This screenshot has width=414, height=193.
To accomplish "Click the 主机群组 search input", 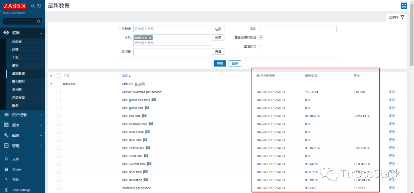I will [172, 29].
